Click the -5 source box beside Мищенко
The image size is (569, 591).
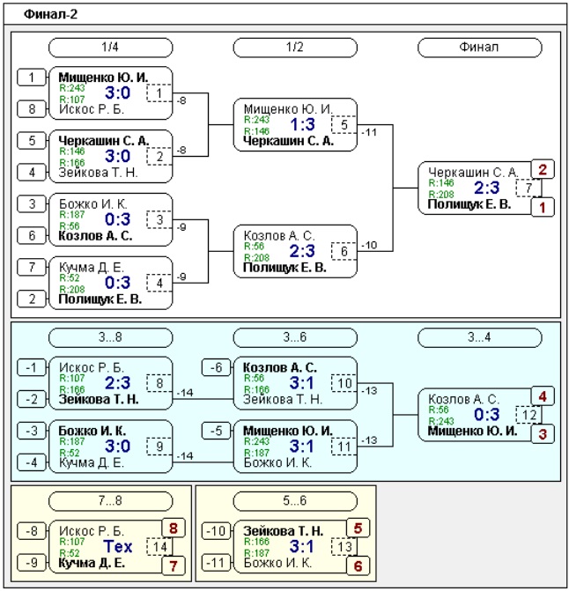pyautogui.click(x=217, y=431)
